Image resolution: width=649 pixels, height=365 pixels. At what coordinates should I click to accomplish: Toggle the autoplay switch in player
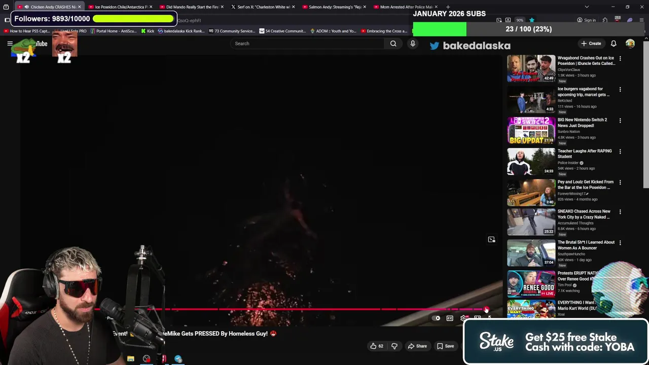[437, 318]
